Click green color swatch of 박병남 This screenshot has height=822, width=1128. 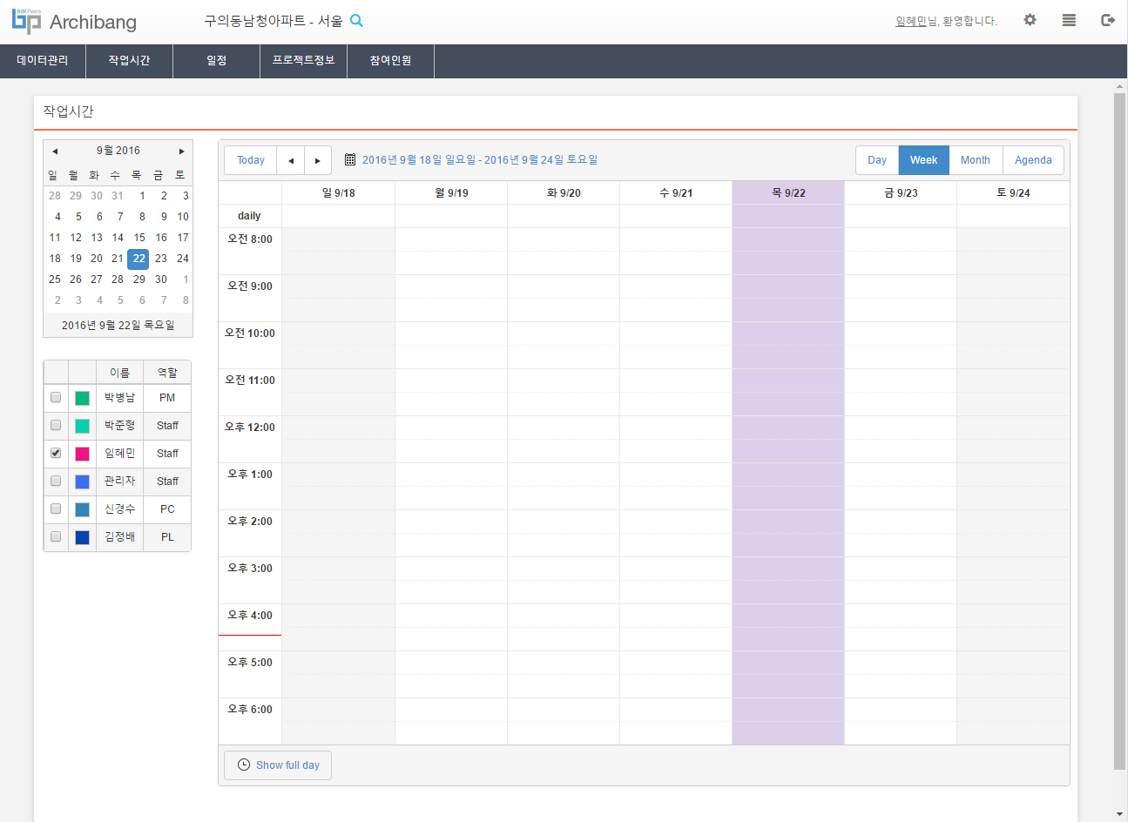(82, 398)
